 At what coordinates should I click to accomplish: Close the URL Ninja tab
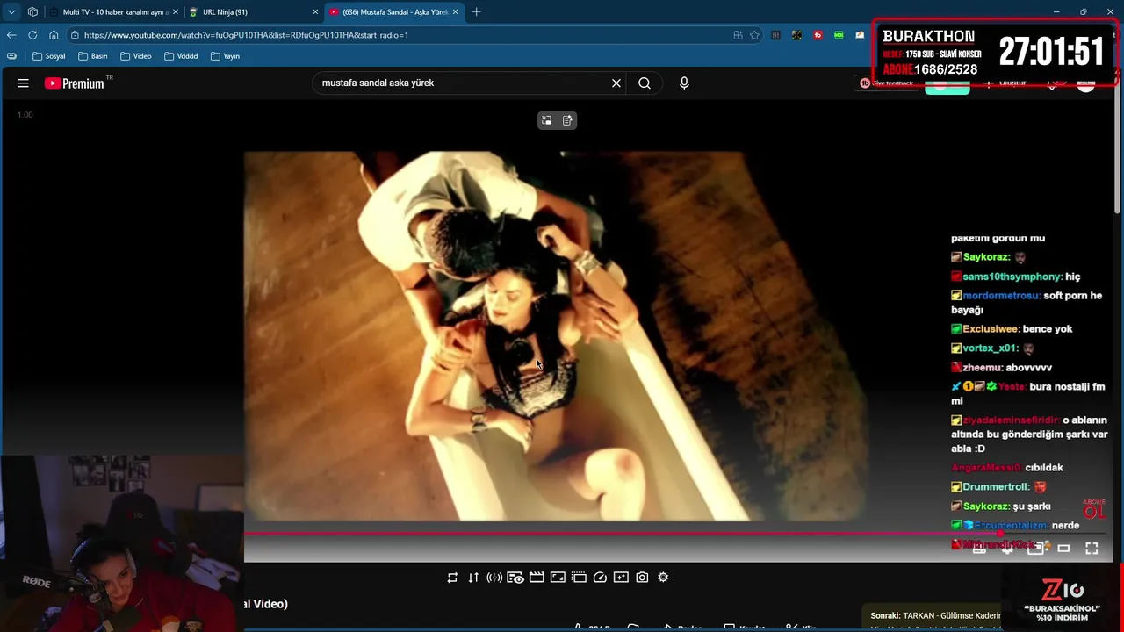315,12
